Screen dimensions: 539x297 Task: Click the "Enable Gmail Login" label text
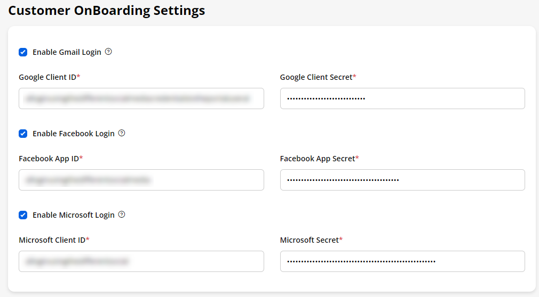[x=67, y=52]
